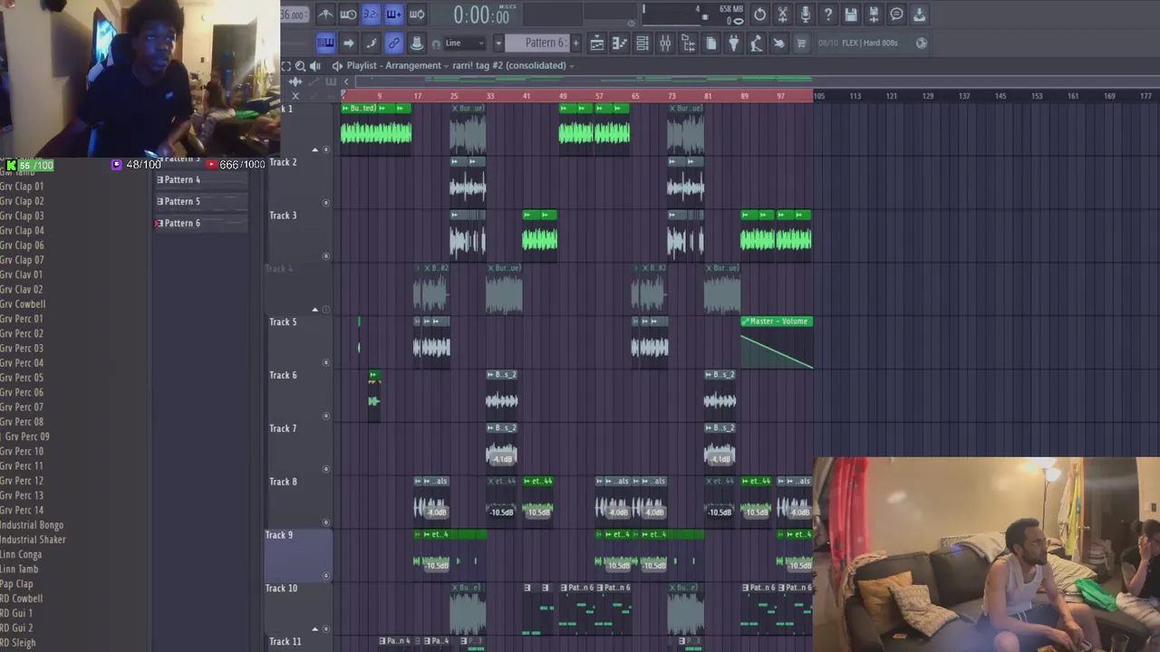Image resolution: width=1160 pixels, height=652 pixels.
Task: Collapse Track 10 group arrow
Action: pyautogui.click(x=315, y=629)
